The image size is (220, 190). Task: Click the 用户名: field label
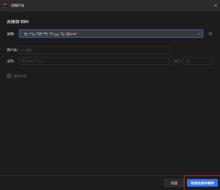[12, 50]
